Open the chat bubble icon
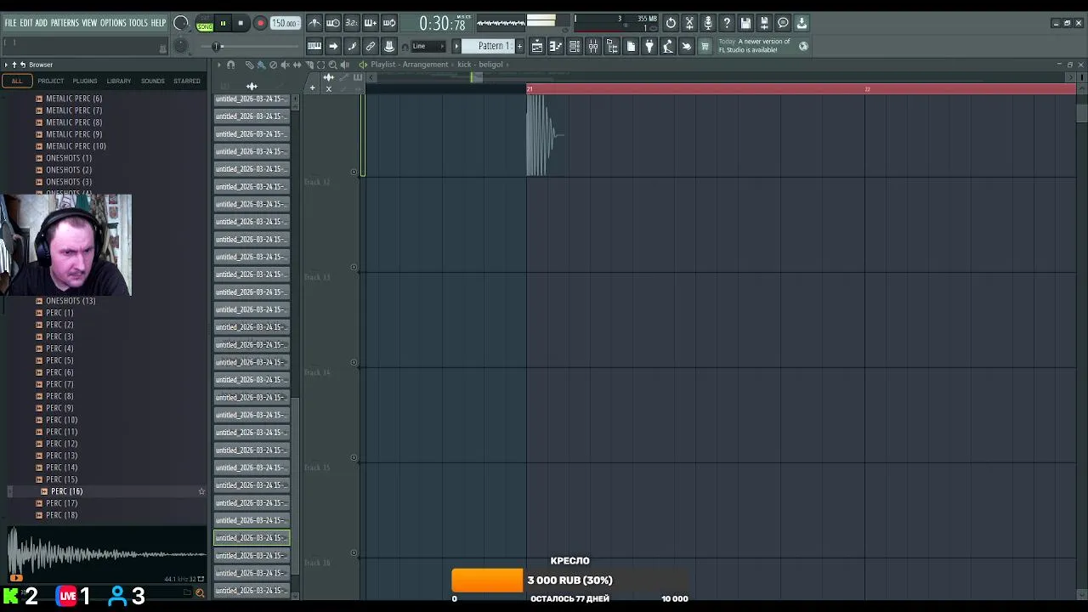 click(x=783, y=23)
